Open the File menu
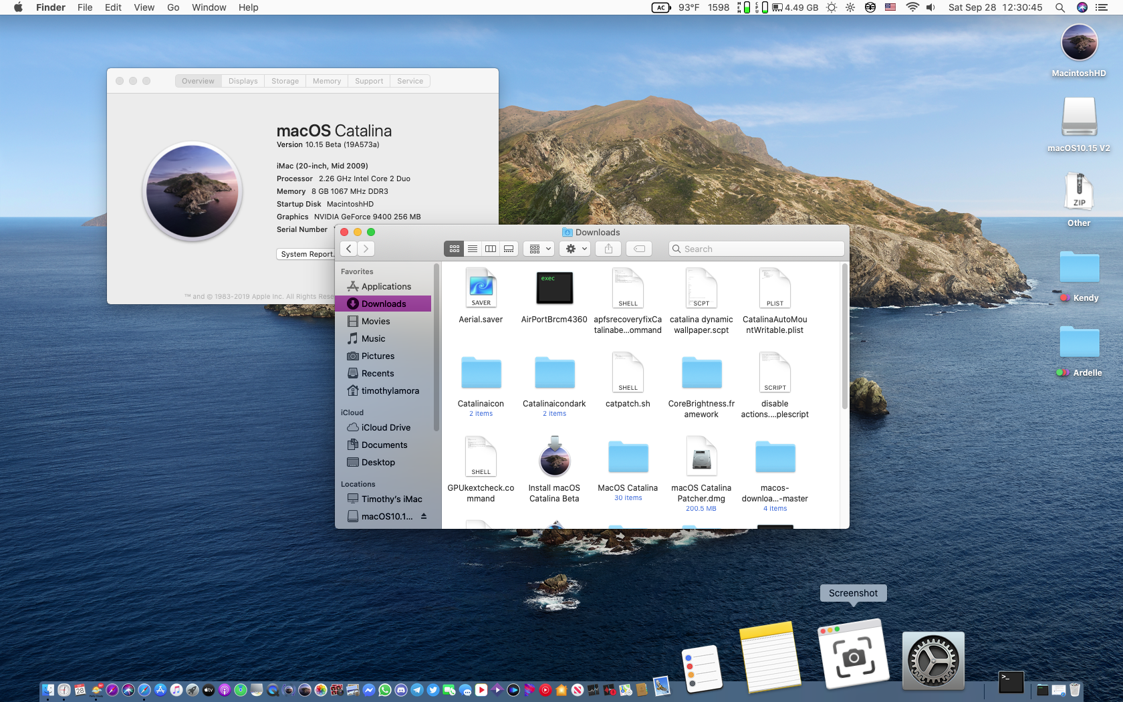 point(85,7)
